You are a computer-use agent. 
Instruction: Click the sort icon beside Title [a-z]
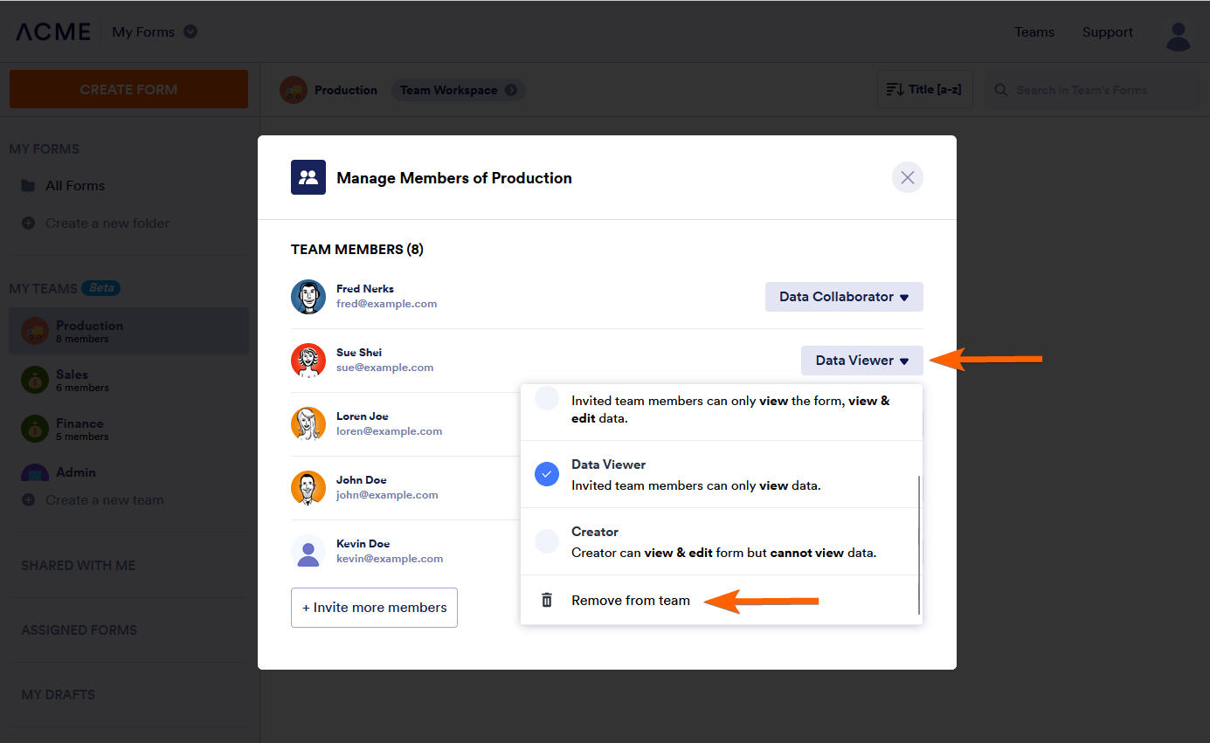[x=895, y=90]
